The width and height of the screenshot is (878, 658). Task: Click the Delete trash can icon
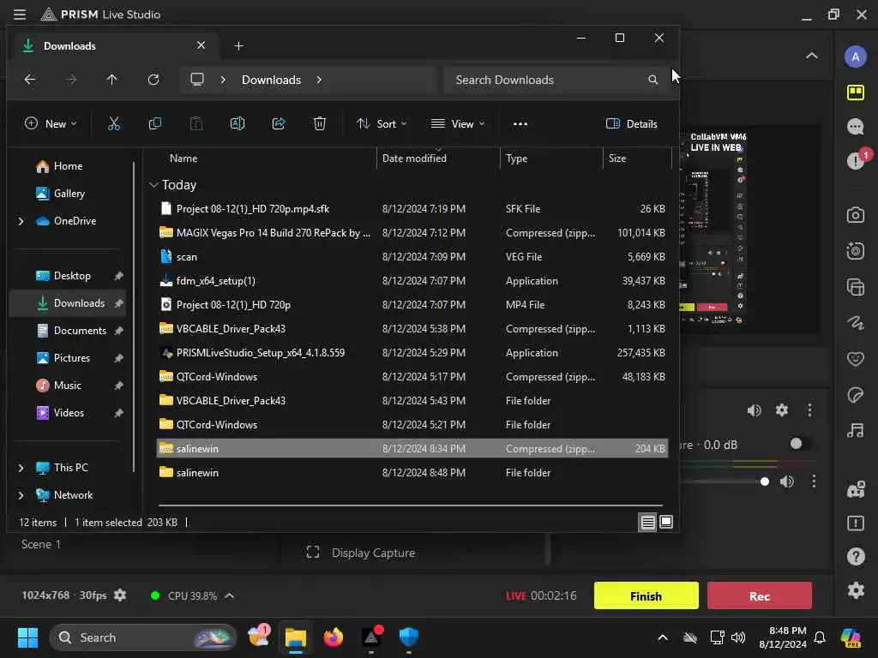[320, 123]
